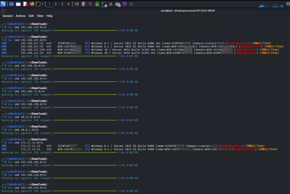
Task: Click the progress bar under the 192.168.213.0/24 scan
Action: pyautogui.click(x=85, y=191)
